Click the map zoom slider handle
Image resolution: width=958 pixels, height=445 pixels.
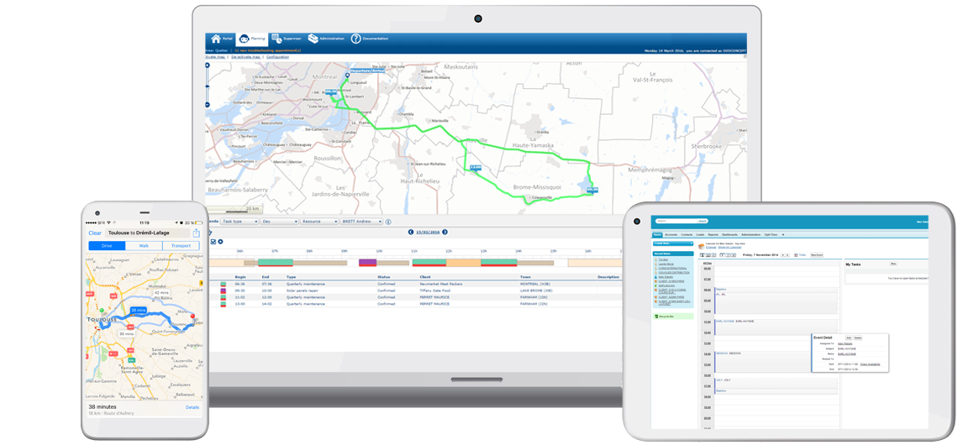coord(208,86)
